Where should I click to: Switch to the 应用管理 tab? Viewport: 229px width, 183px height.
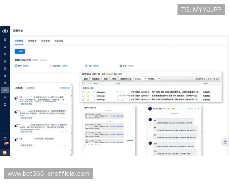(19, 41)
